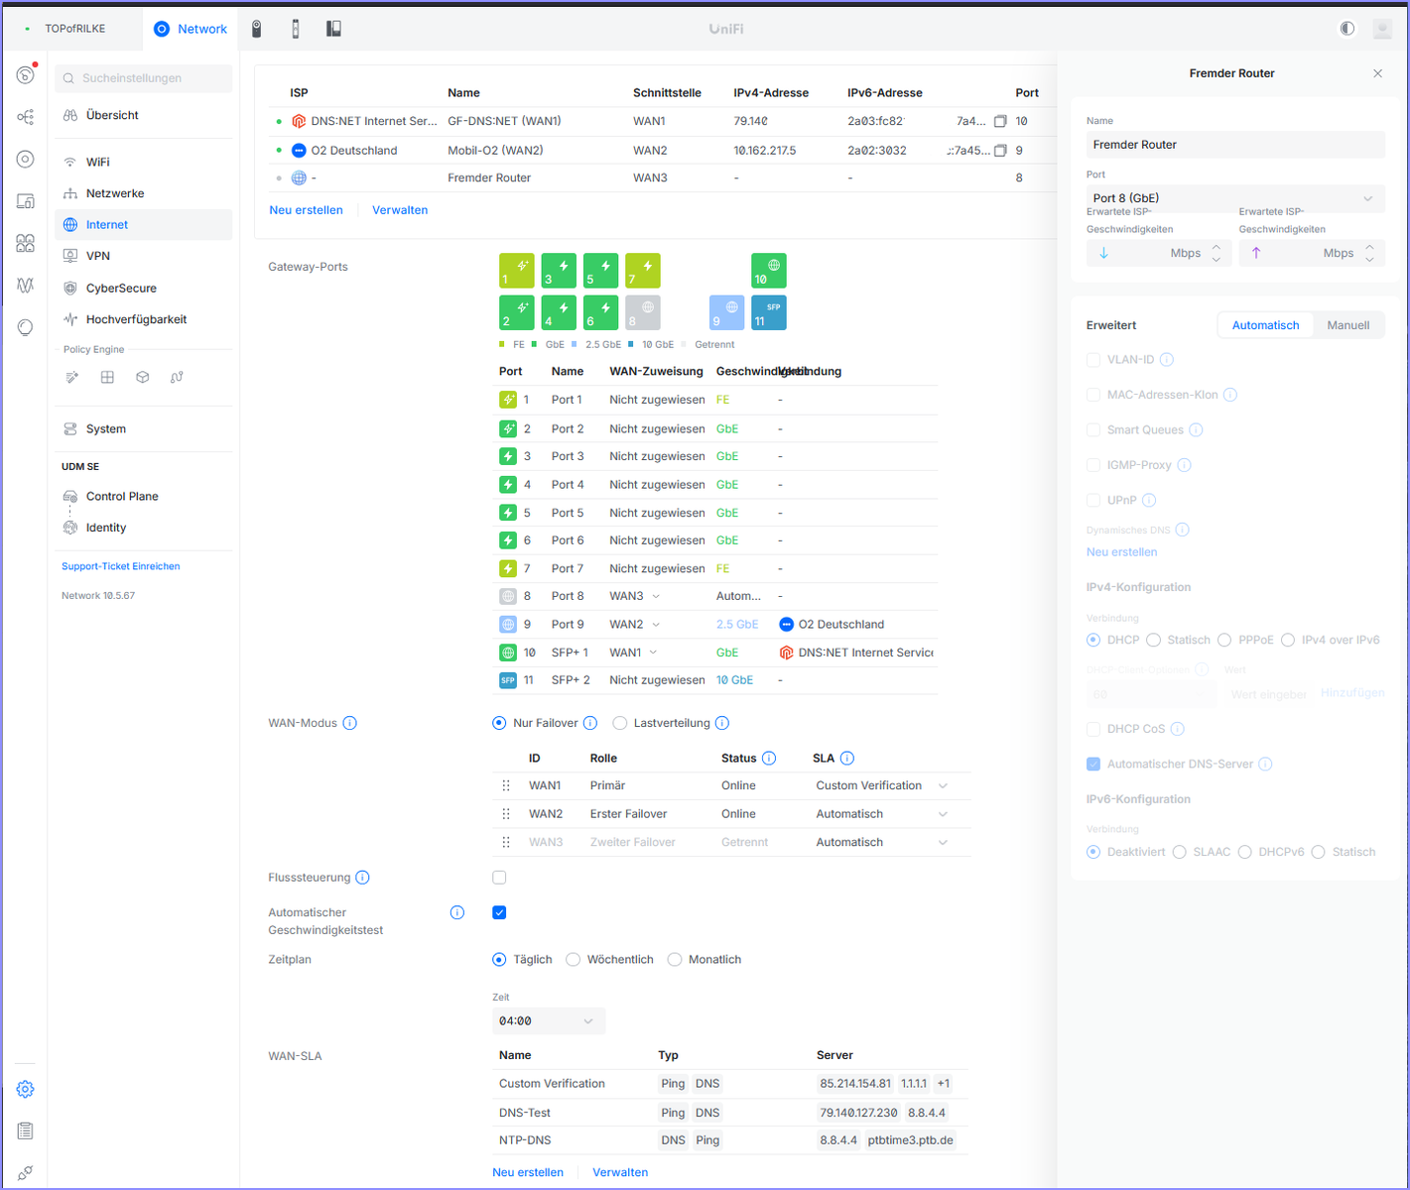
Task: Switch to Manuell tab in Erweitert
Action: click(1347, 325)
